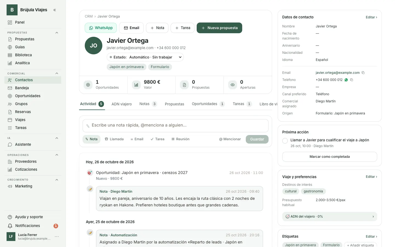The height and width of the screenshot is (247, 395).
Task: Open Notificaciones bell
Action: click(33, 226)
